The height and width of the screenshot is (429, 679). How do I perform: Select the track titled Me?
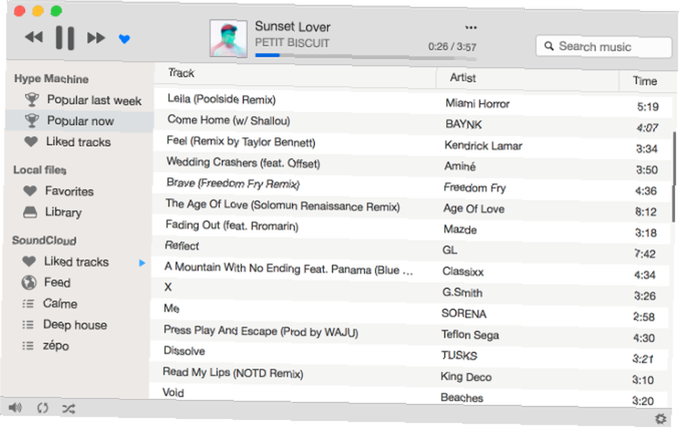pyautogui.click(x=172, y=308)
